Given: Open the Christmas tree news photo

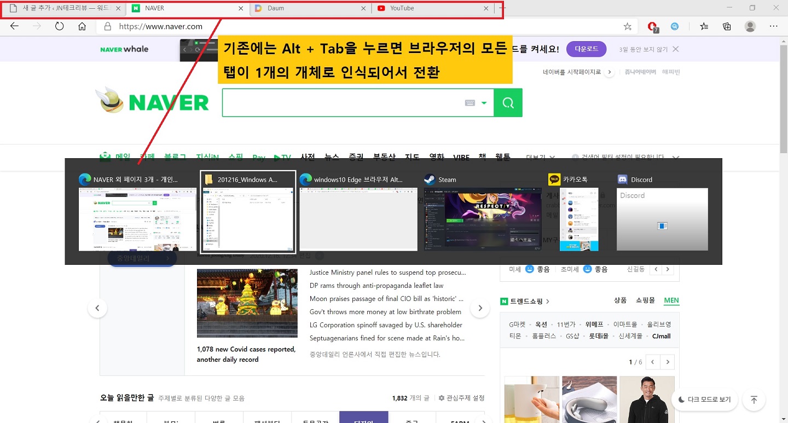Looking at the screenshot, I should (x=247, y=303).
